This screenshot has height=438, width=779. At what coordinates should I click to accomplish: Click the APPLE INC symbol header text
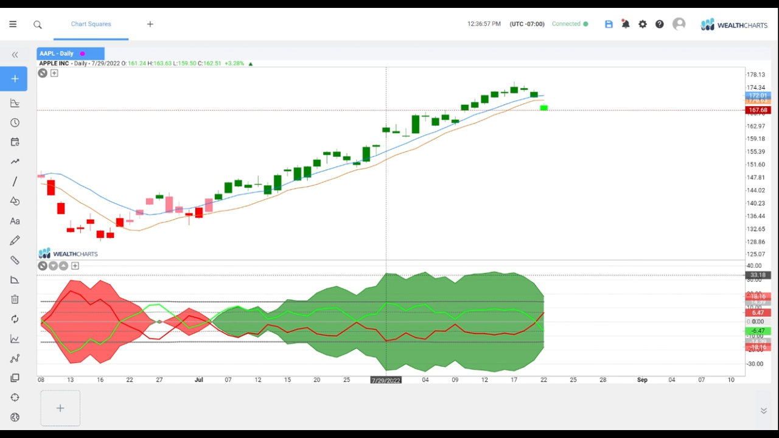coord(54,63)
